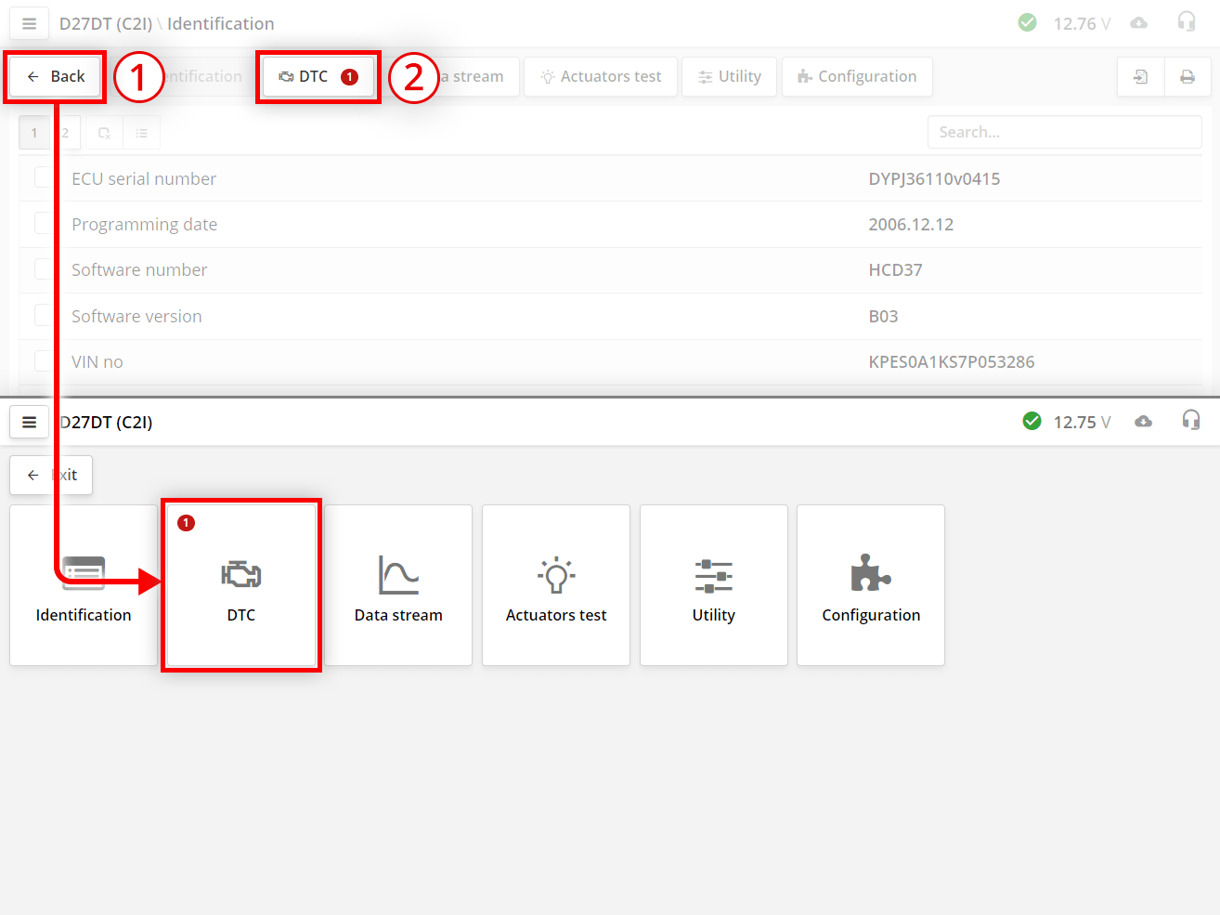Toggle the select-all list icon
The image size is (1220, 915).
(142, 132)
